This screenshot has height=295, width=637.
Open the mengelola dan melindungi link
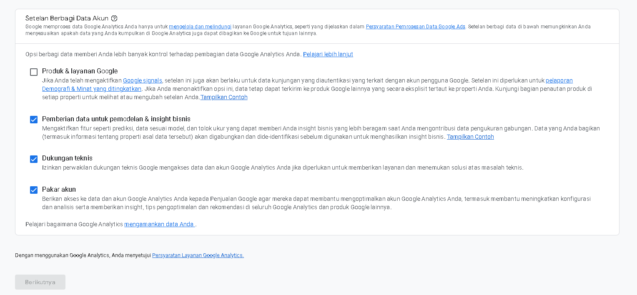[200, 27]
